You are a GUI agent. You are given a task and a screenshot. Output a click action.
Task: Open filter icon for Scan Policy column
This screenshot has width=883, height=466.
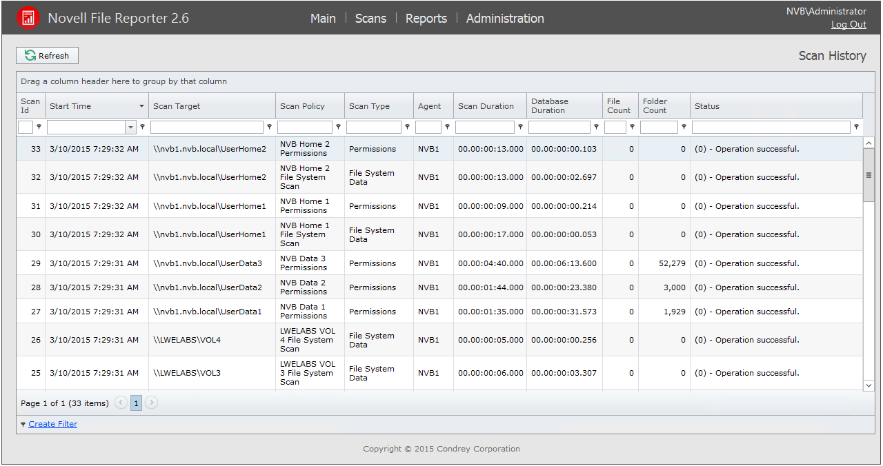point(338,127)
